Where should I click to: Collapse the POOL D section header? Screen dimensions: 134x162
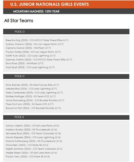pyautogui.click(x=66, y=32)
